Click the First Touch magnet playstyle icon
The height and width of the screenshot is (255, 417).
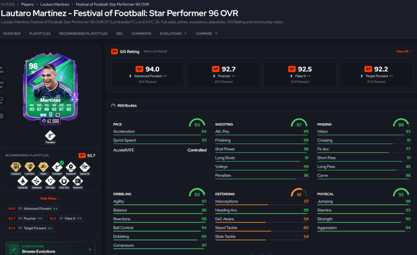tap(64, 181)
